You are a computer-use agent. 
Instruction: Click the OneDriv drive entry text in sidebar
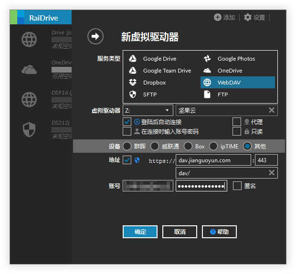[x=62, y=63]
